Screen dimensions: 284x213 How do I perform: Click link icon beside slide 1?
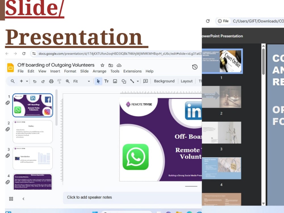(8, 103)
